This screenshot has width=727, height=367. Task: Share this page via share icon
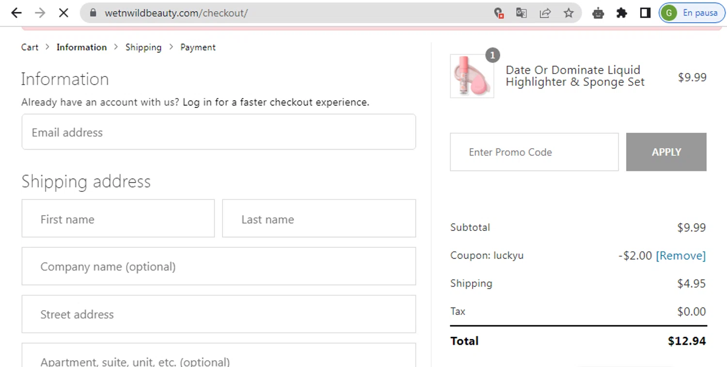(x=545, y=13)
